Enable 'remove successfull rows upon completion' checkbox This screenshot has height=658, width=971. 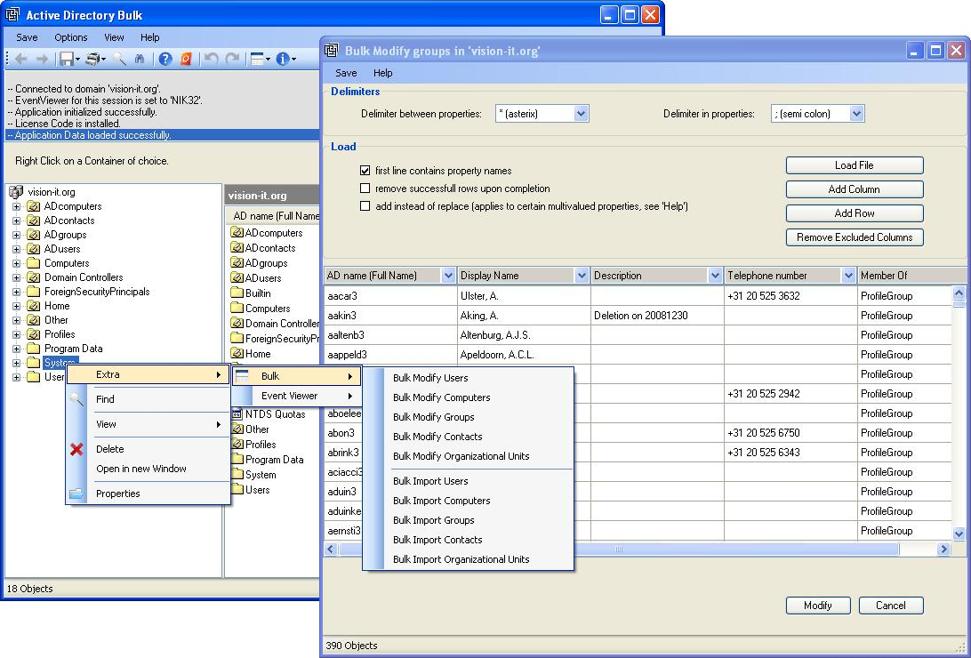pyautogui.click(x=365, y=189)
